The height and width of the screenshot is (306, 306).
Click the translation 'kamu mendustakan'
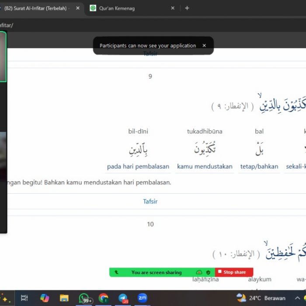pyautogui.click(x=205, y=167)
